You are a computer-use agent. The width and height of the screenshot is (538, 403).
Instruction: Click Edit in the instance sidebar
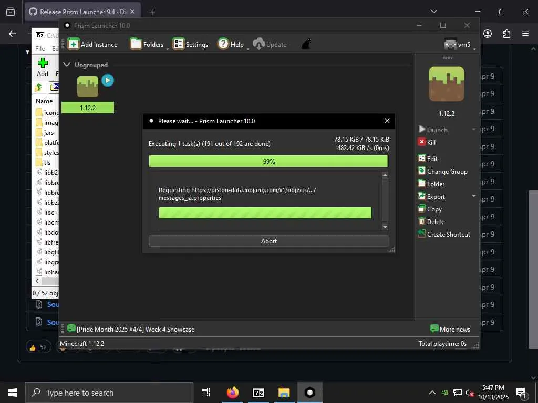tap(428, 158)
